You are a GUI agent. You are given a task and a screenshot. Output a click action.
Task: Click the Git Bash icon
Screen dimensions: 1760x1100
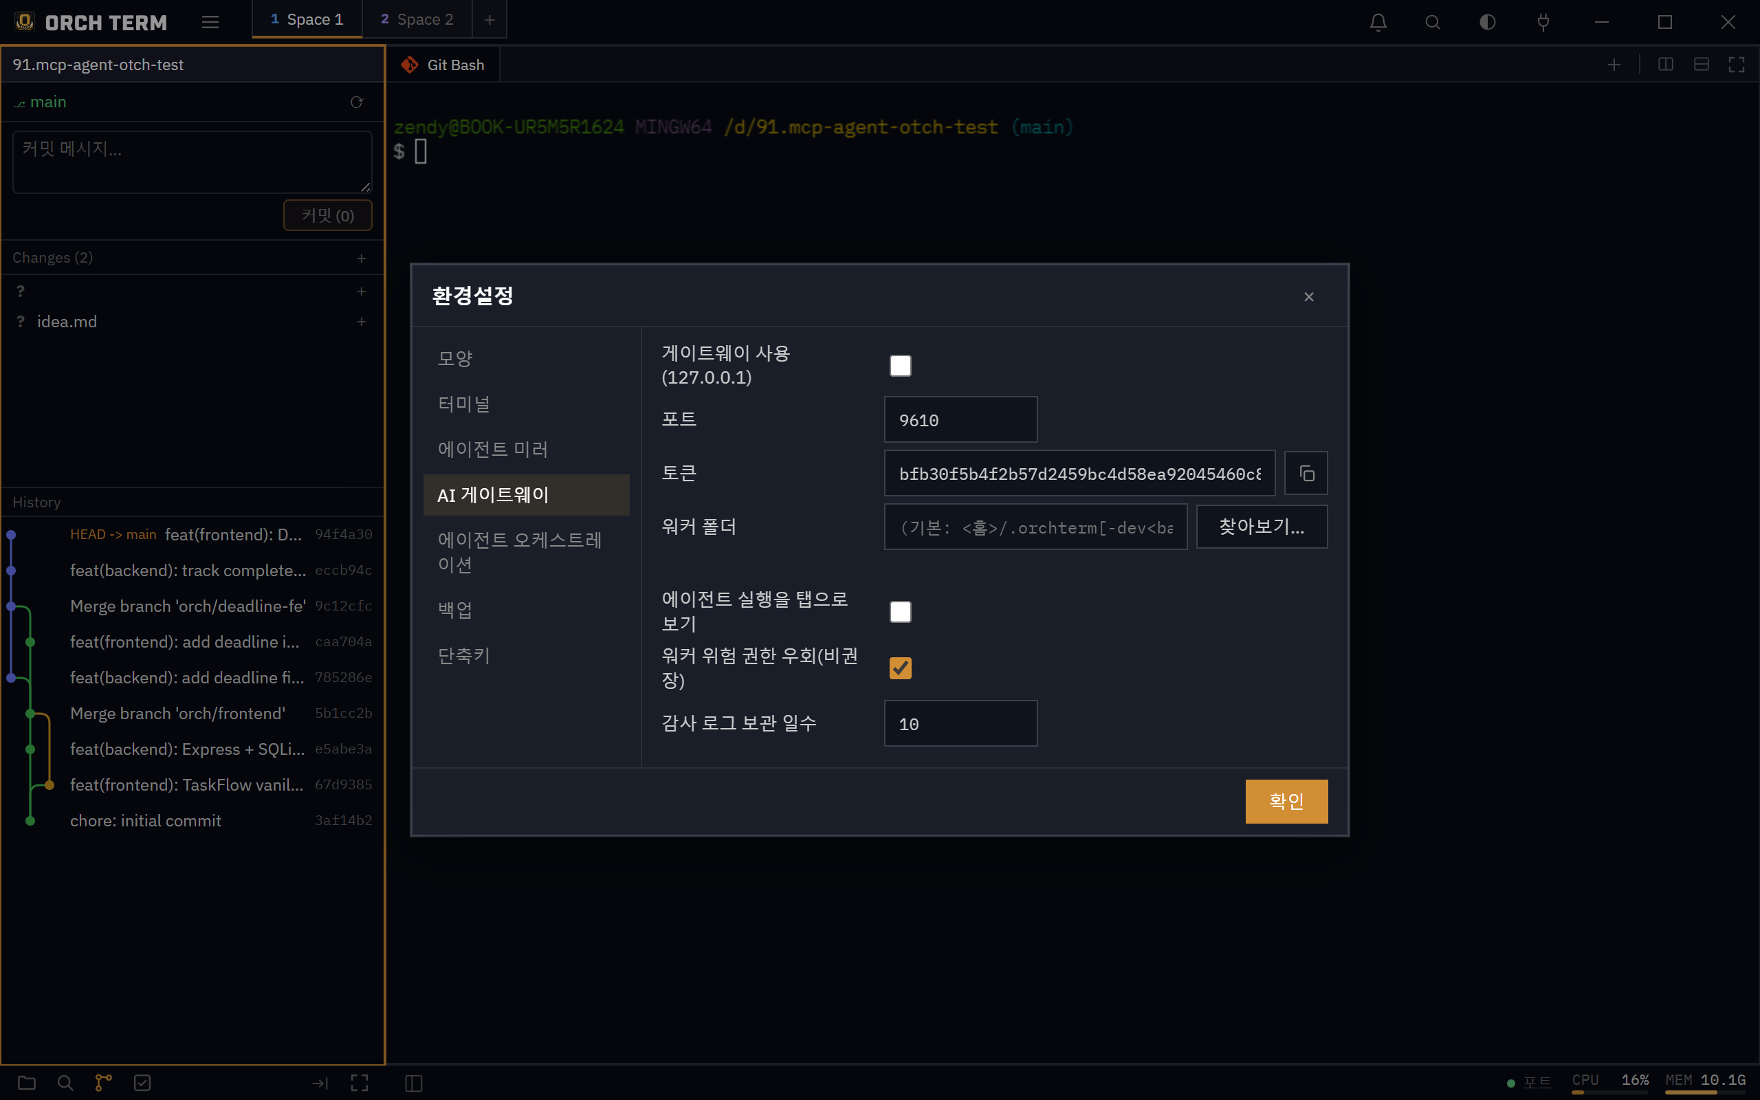410,65
